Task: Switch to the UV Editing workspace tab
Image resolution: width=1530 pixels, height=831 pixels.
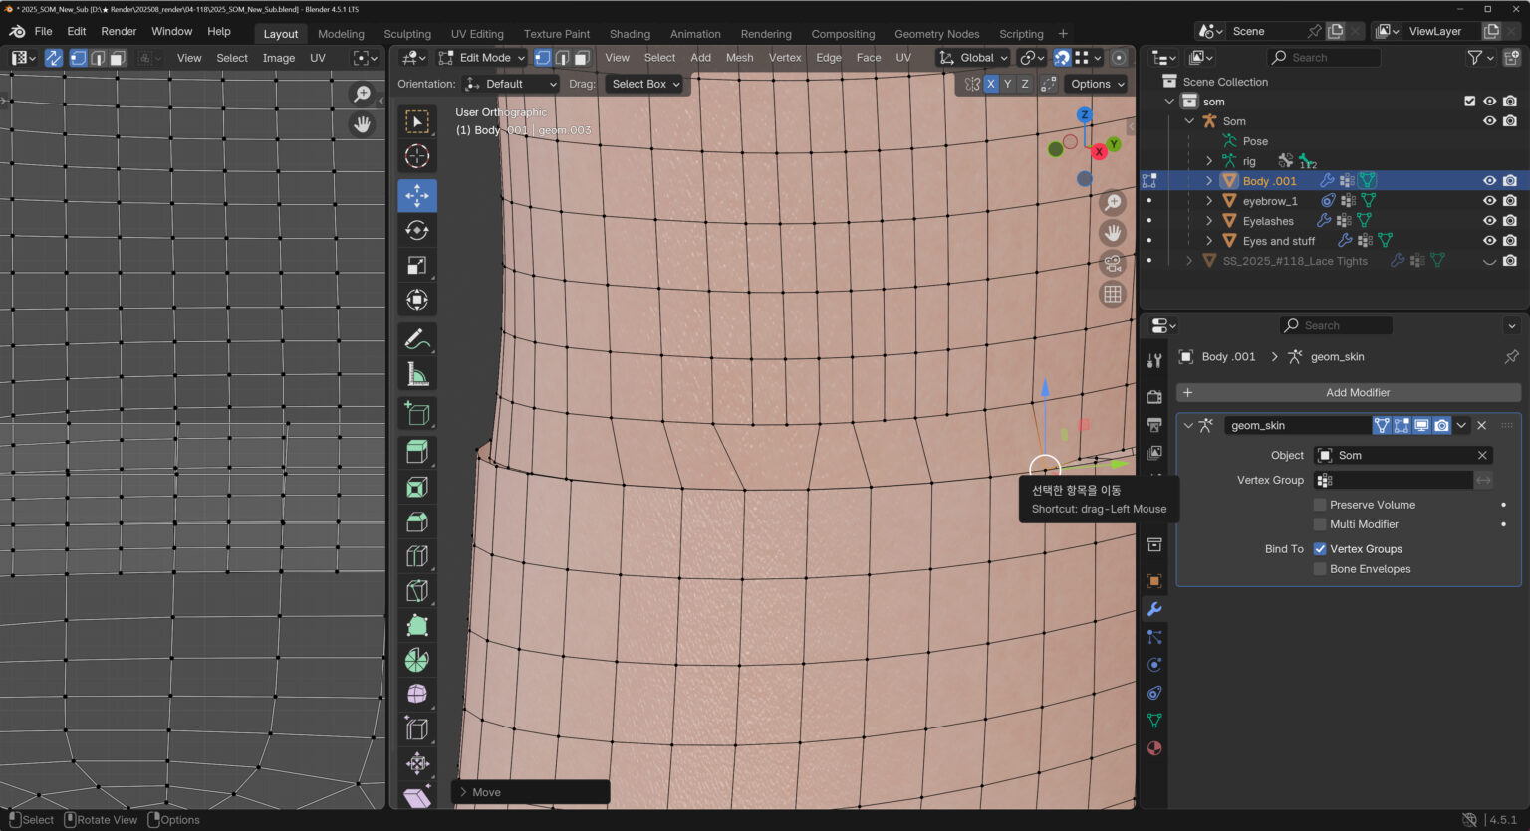Action: pyautogui.click(x=477, y=34)
